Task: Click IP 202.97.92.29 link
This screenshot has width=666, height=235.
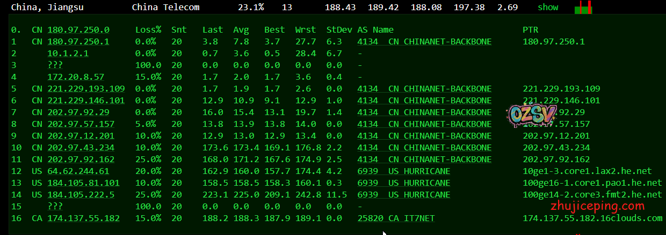Action: click(78, 112)
